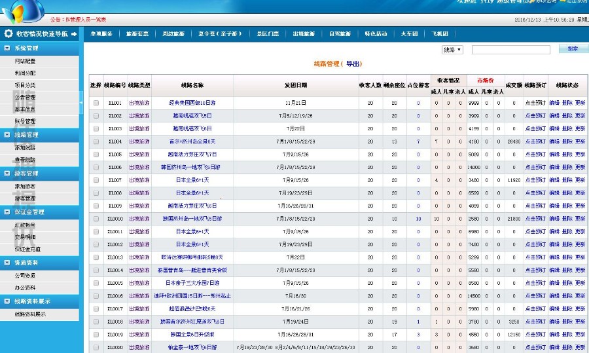Open the 线路 search type dropdown
This screenshot has height=353, width=589.
point(452,50)
